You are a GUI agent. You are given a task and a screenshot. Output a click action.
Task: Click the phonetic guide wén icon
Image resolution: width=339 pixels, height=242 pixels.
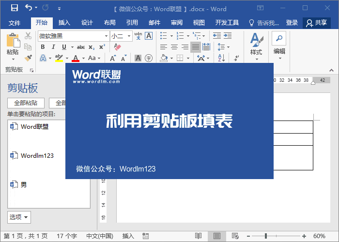[138, 36]
